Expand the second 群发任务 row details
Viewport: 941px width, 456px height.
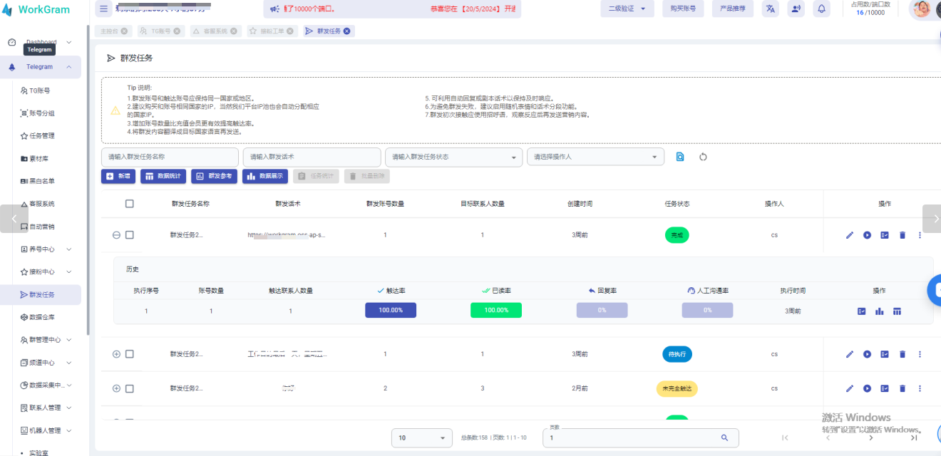tap(115, 354)
